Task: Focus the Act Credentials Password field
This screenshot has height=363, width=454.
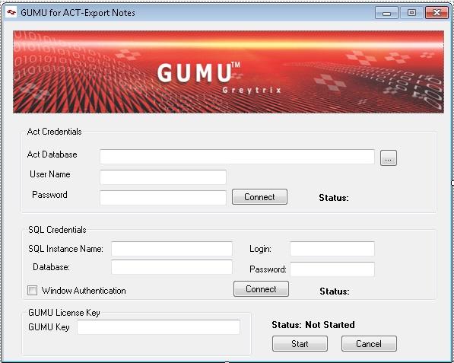Action: click(163, 198)
